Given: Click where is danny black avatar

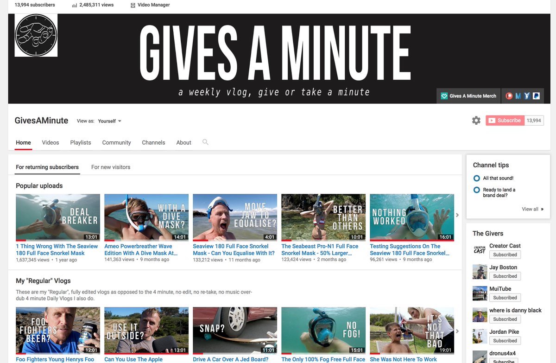Looking at the screenshot, I should (480, 315).
